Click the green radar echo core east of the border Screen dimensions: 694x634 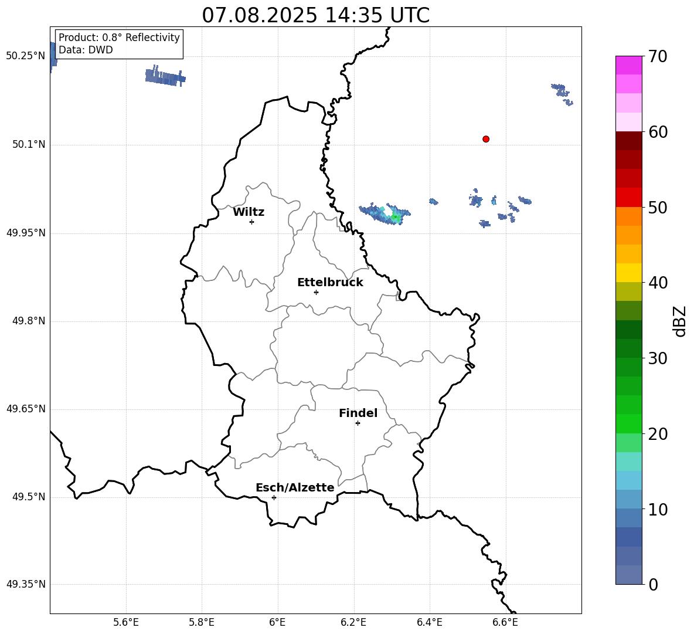click(x=395, y=218)
